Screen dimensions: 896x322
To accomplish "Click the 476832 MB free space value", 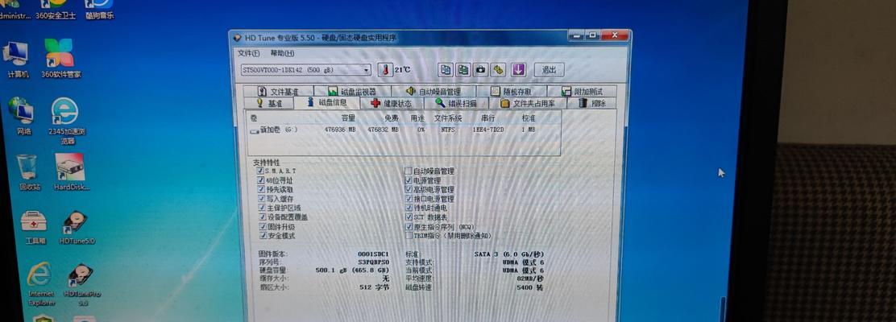I will coord(383,130).
